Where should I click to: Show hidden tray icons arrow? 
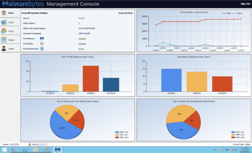215,150
